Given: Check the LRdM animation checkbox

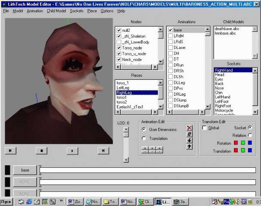Looking at the screenshot, I should point(170,36).
